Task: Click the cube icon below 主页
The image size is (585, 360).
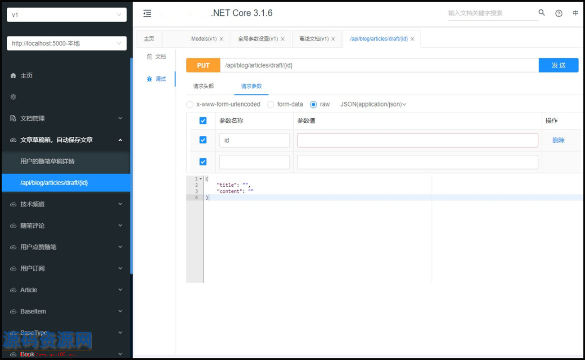Action: [13, 97]
